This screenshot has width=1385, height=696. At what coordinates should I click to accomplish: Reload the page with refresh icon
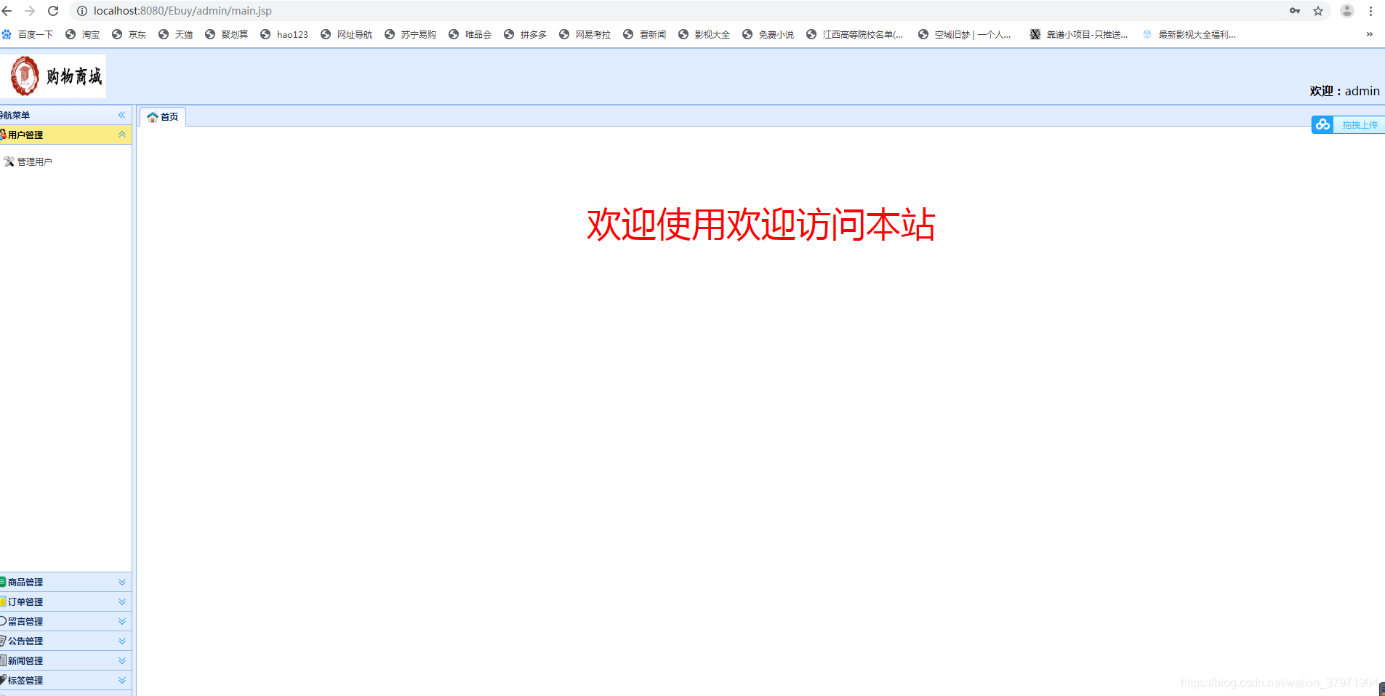pyautogui.click(x=53, y=11)
